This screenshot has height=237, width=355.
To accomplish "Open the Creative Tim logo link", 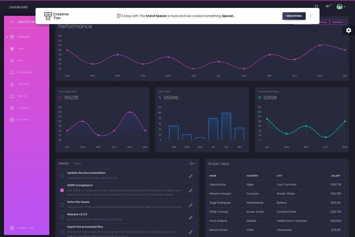I will (56, 15).
